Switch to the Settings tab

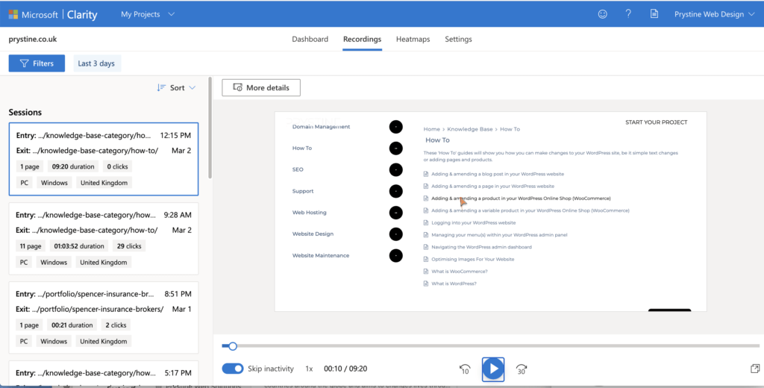click(458, 39)
